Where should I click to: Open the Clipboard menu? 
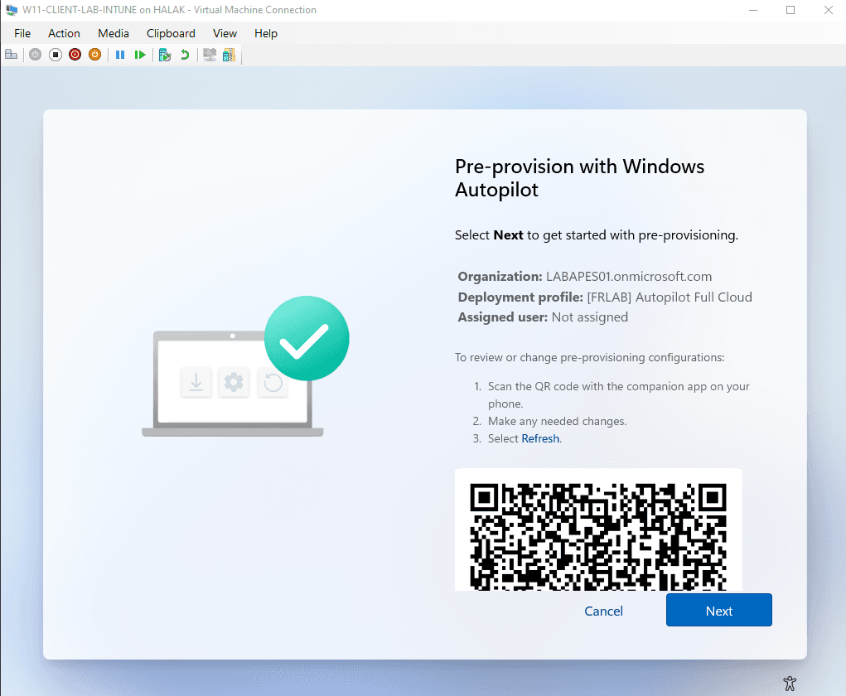coord(171,33)
